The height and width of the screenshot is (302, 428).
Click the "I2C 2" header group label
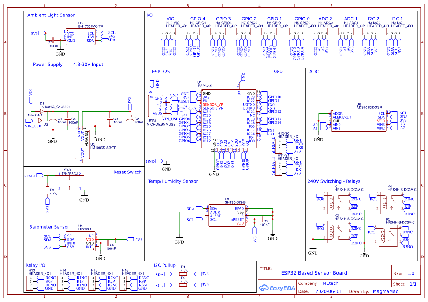pos(374,19)
